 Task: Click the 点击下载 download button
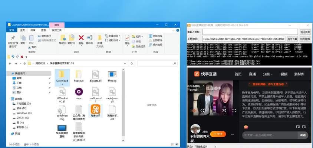point(292,39)
